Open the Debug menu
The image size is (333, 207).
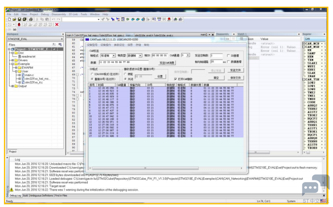coord(45,14)
